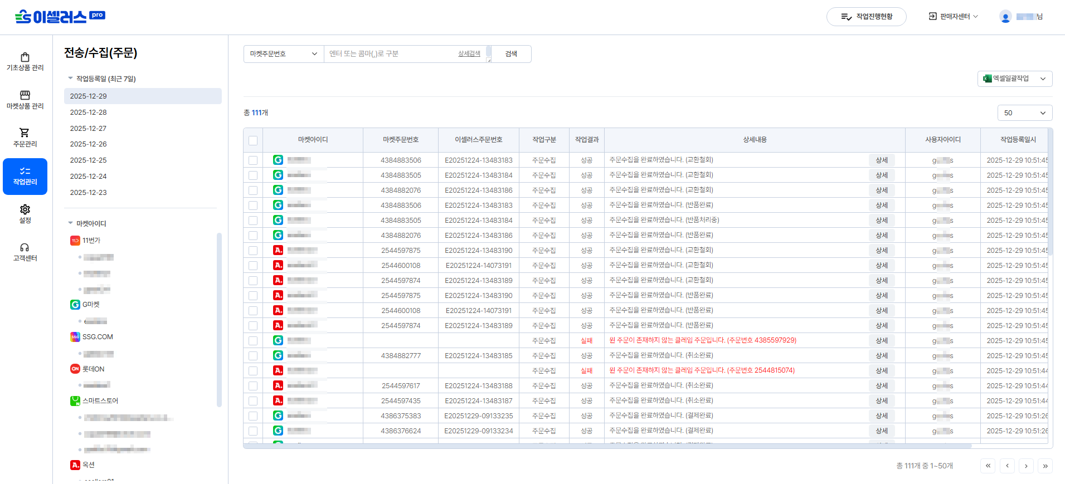
Task: Click G마켓 icon in order 4384882777 row
Action: point(278,355)
